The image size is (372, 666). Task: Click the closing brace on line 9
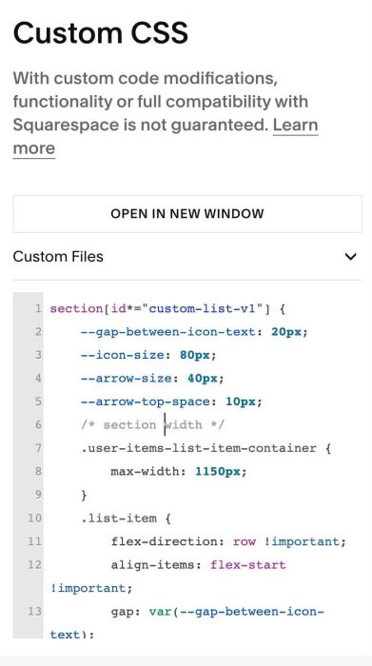click(84, 495)
